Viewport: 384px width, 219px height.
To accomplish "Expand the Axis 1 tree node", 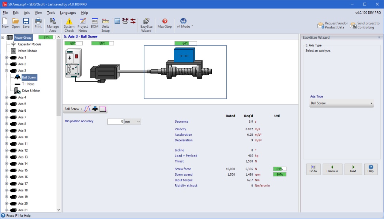I will [x=6, y=58].
